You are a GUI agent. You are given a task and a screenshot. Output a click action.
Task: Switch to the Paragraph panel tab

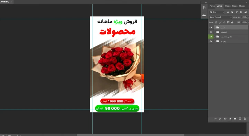[x=212, y=6]
